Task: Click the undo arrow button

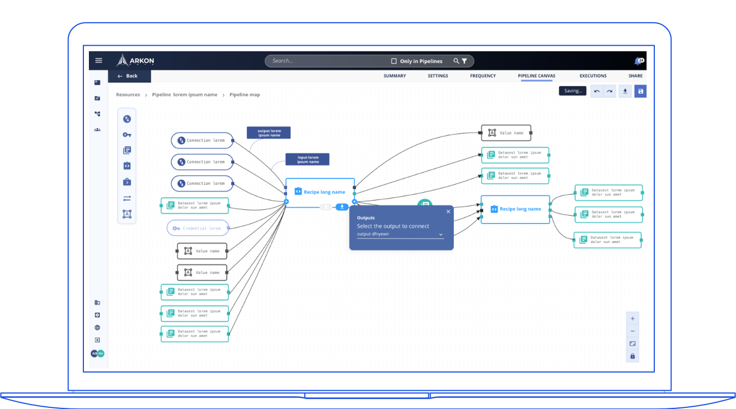Action: click(596, 91)
